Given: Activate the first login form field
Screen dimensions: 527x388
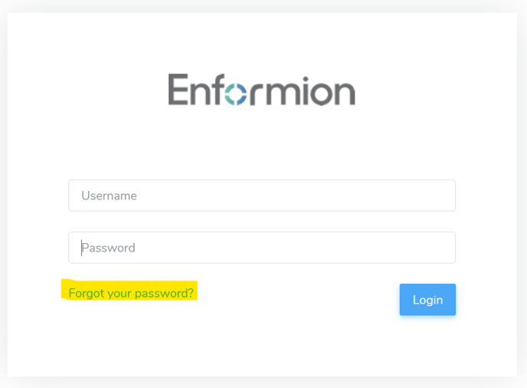Looking at the screenshot, I should 262,196.
